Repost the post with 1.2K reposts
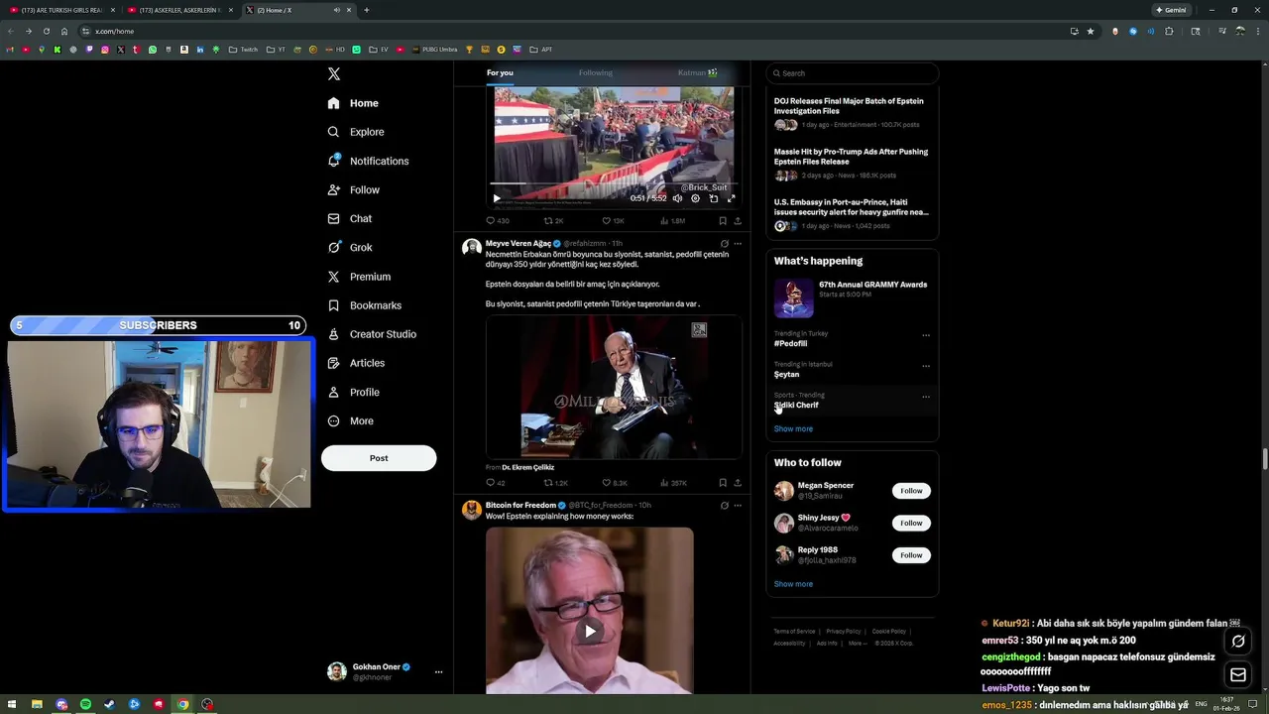This screenshot has height=714, width=1269. tap(556, 483)
